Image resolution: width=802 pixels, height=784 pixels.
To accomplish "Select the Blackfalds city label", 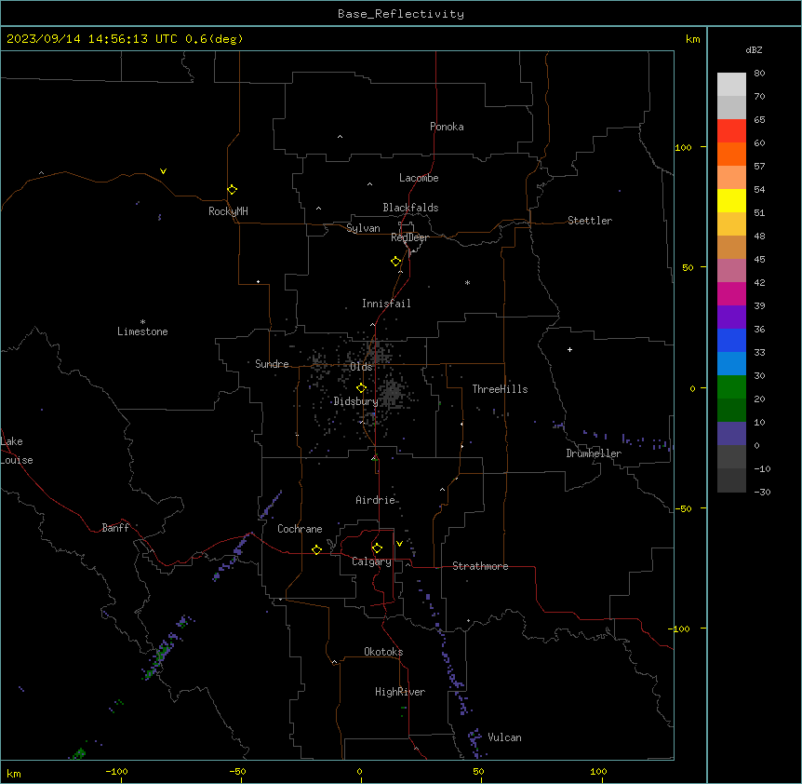I will pyautogui.click(x=410, y=208).
